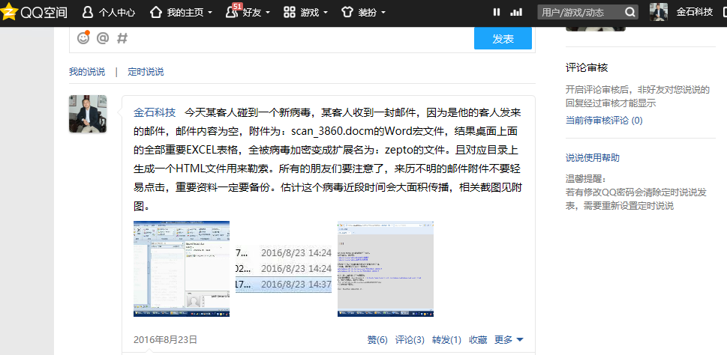Click the 装扮 shirt icon
This screenshot has height=355, width=727.
tap(347, 13)
